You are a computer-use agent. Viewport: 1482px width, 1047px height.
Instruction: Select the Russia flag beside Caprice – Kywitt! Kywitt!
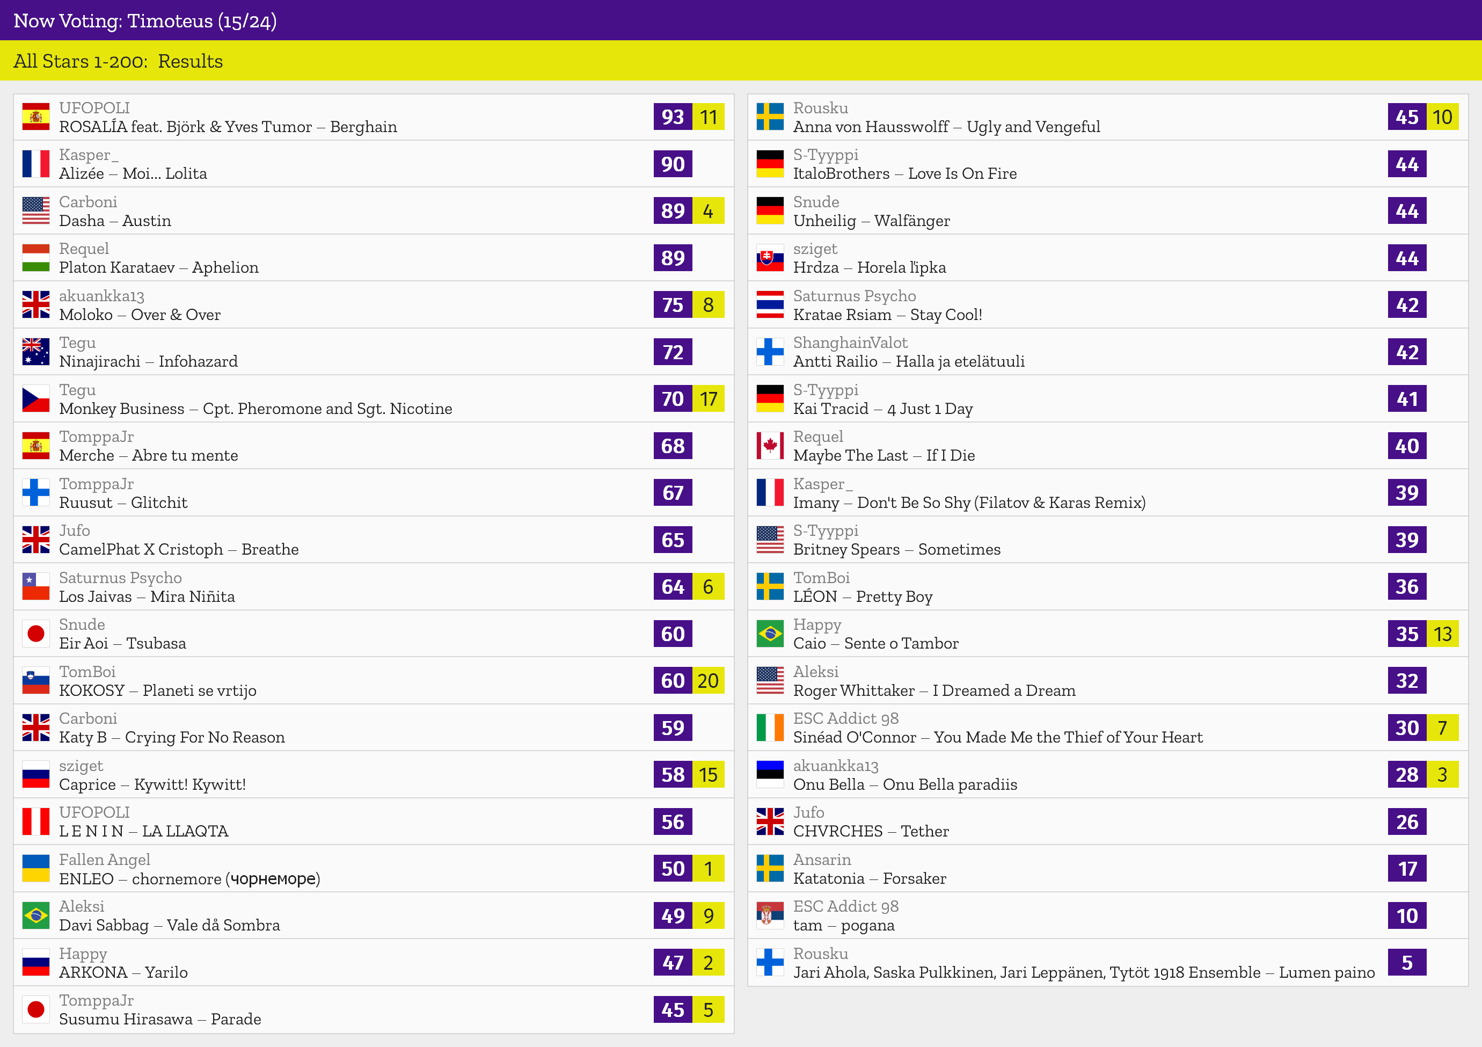click(35, 775)
